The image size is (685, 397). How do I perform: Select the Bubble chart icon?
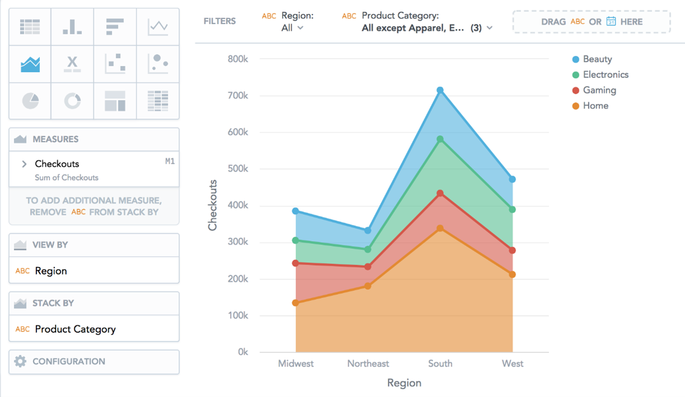click(158, 64)
